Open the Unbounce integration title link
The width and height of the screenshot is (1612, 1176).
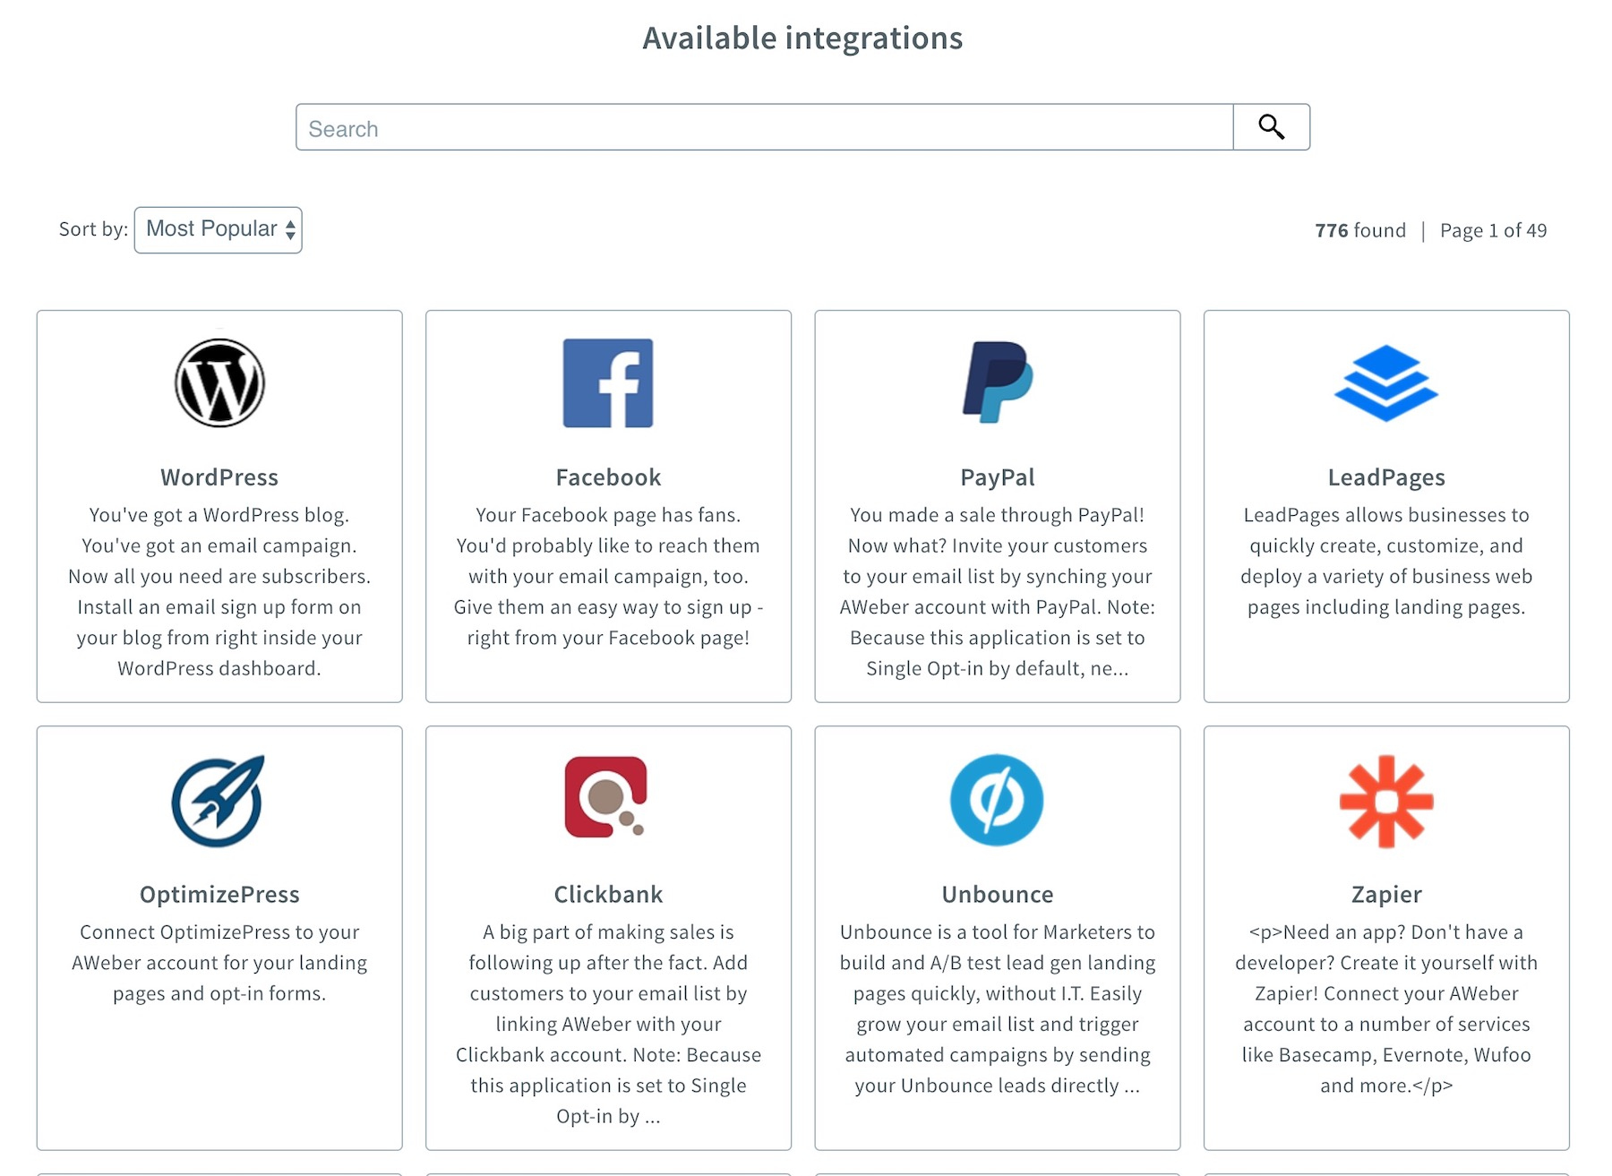click(x=998, y=895)
